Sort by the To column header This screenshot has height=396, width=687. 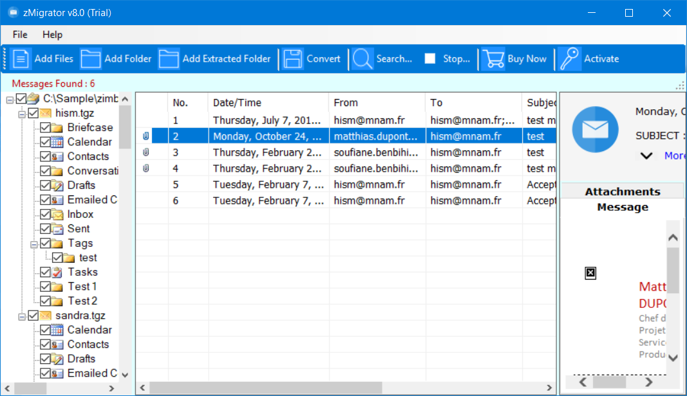click(x=473, y=103)
